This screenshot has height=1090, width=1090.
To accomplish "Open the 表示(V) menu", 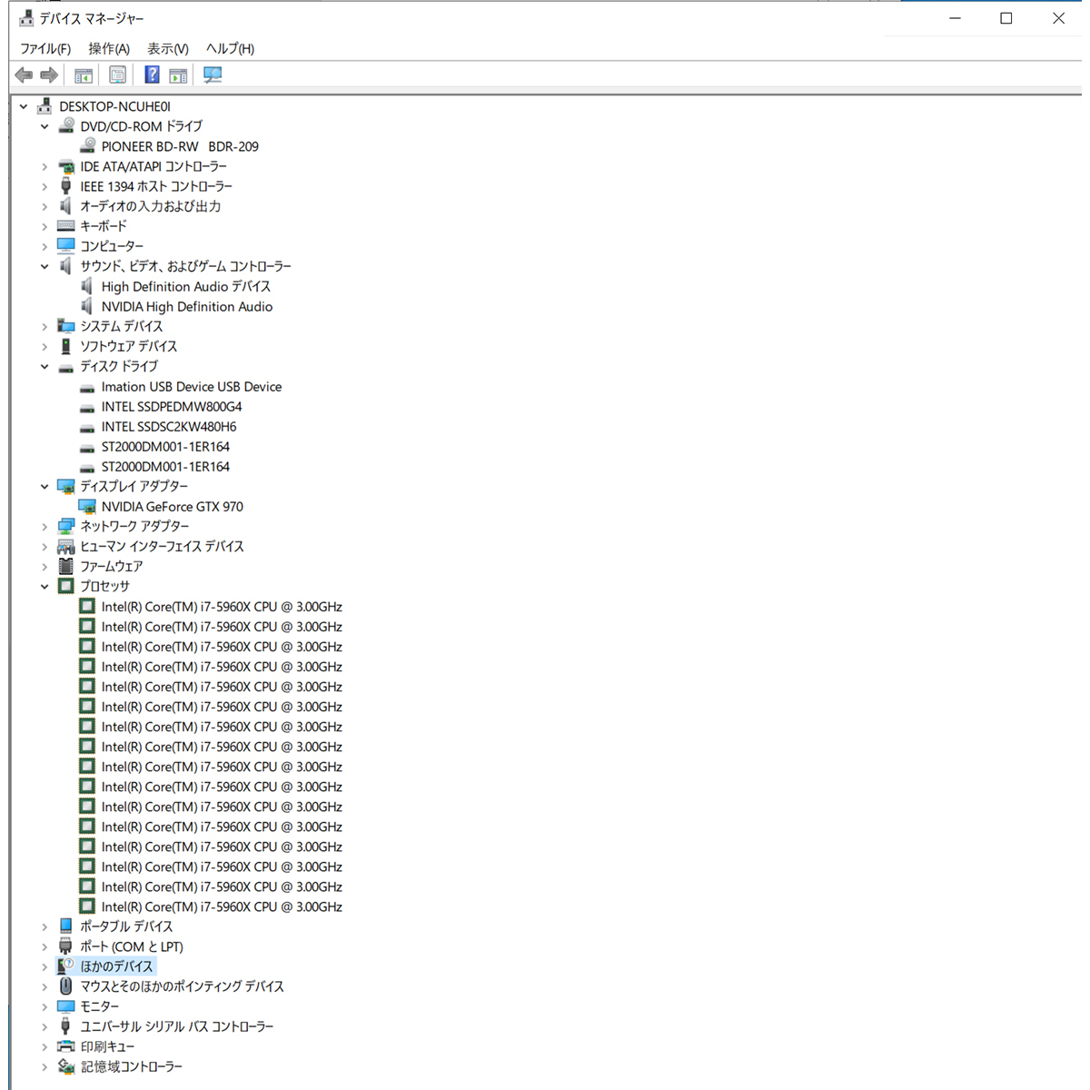I will (168, 48).
